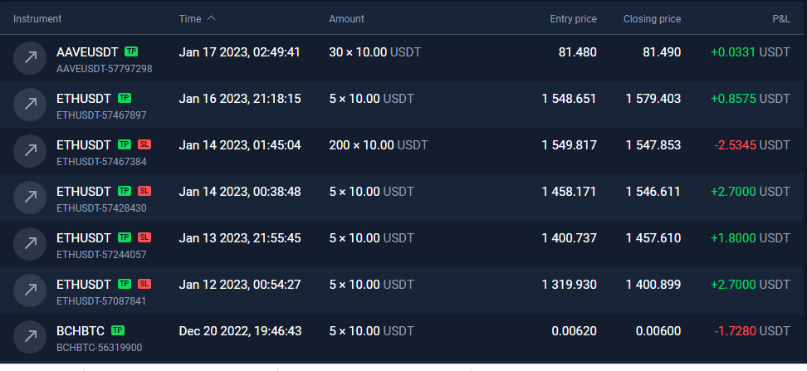Open the BCHBTC-56319900 trade ID

coord(100,348)
